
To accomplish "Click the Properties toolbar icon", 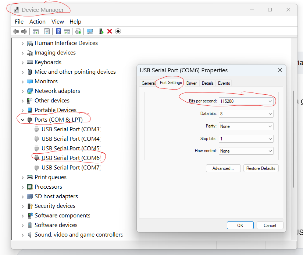I will click(x=47, y=31).
